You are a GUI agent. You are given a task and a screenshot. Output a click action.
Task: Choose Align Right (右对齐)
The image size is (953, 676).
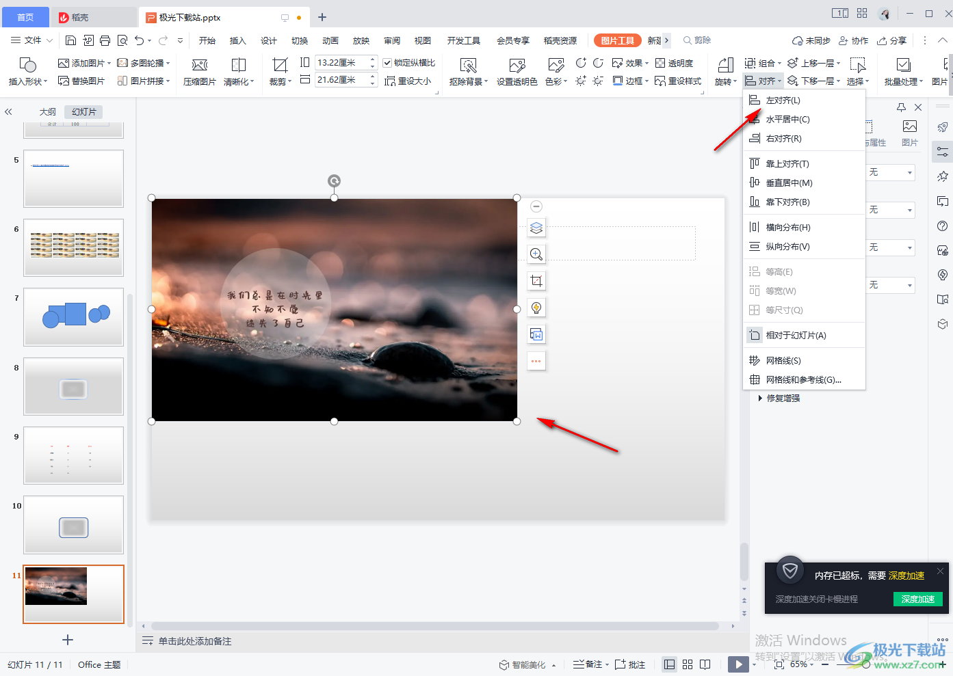[804, 138]
